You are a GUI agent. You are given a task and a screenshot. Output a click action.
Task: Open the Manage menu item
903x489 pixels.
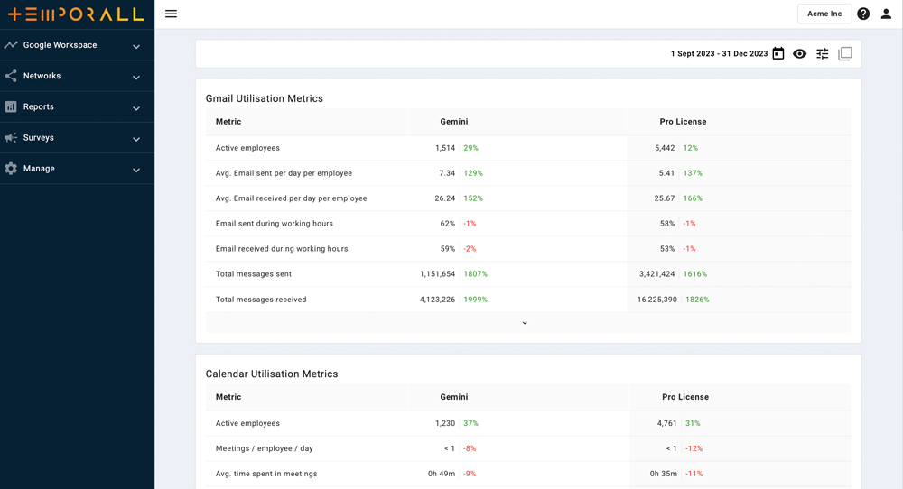coord(77,169)
